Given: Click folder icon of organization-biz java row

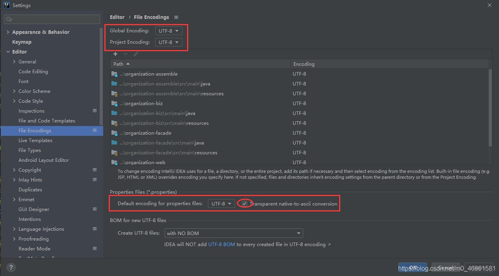Looking at the screenshot, I should click(115, 113).
